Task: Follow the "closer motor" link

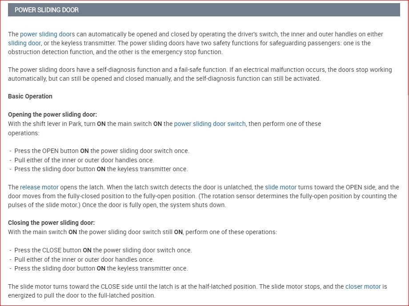Action: pos(363,286)
